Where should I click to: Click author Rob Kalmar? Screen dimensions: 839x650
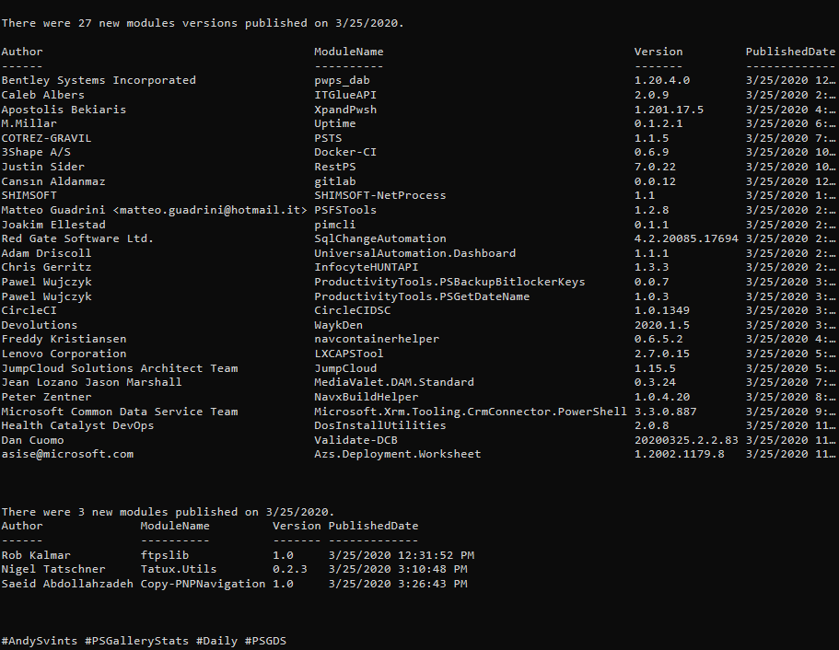(x=36, y=555)
